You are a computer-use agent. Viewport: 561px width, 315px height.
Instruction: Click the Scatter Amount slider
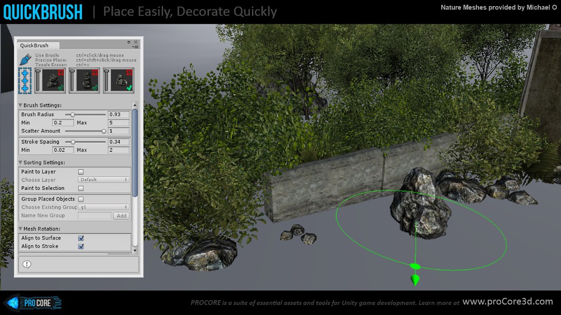tap(85, 131)
